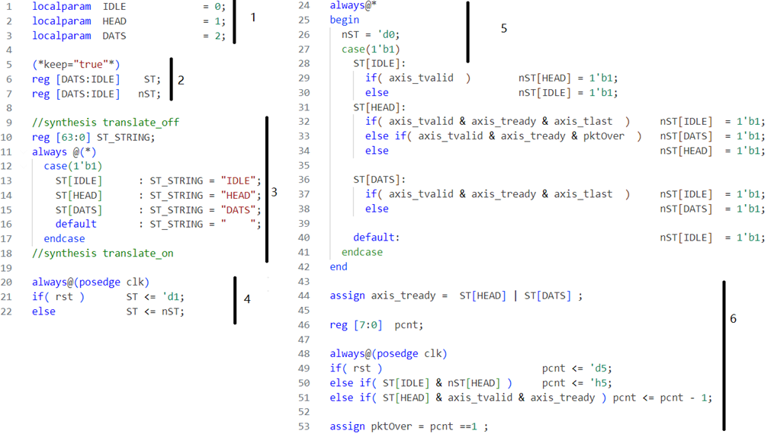Select the //synthesis translate_on comment

[103, 254]
